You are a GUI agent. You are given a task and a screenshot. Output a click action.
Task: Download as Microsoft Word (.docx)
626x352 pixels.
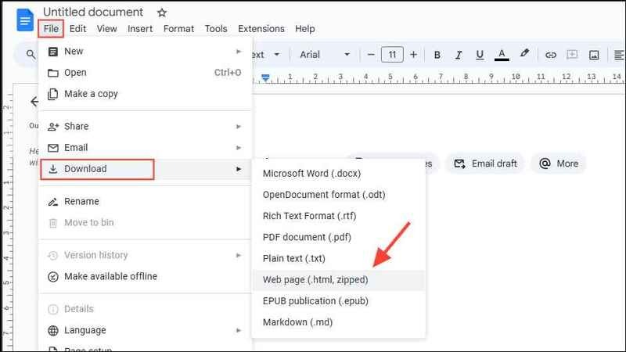[339, 174]
